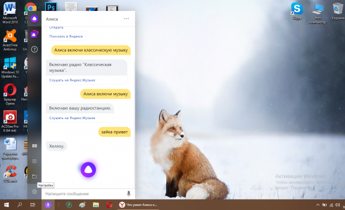This screenshot has height=210, width=345.
Task: Click the Открыть link
Action: pyautogui.click(x=56, y=28)
